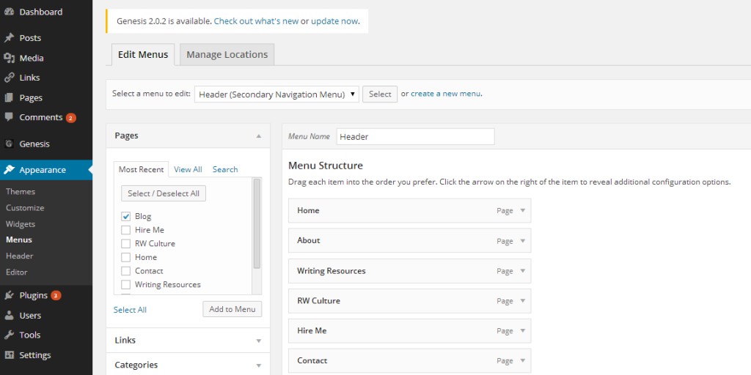751x375 pixels.
Task: Open Media via its camera icon
Action: pos(9,58)
